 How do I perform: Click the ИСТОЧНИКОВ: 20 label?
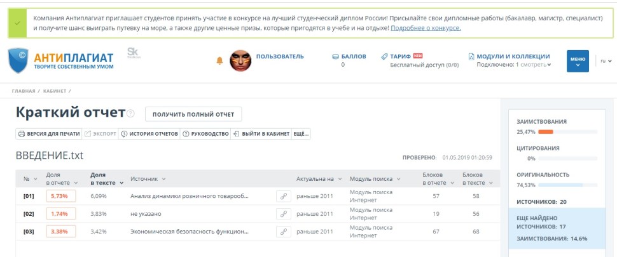click(542, 202)
